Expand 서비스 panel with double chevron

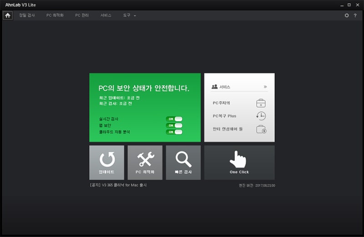265,87
